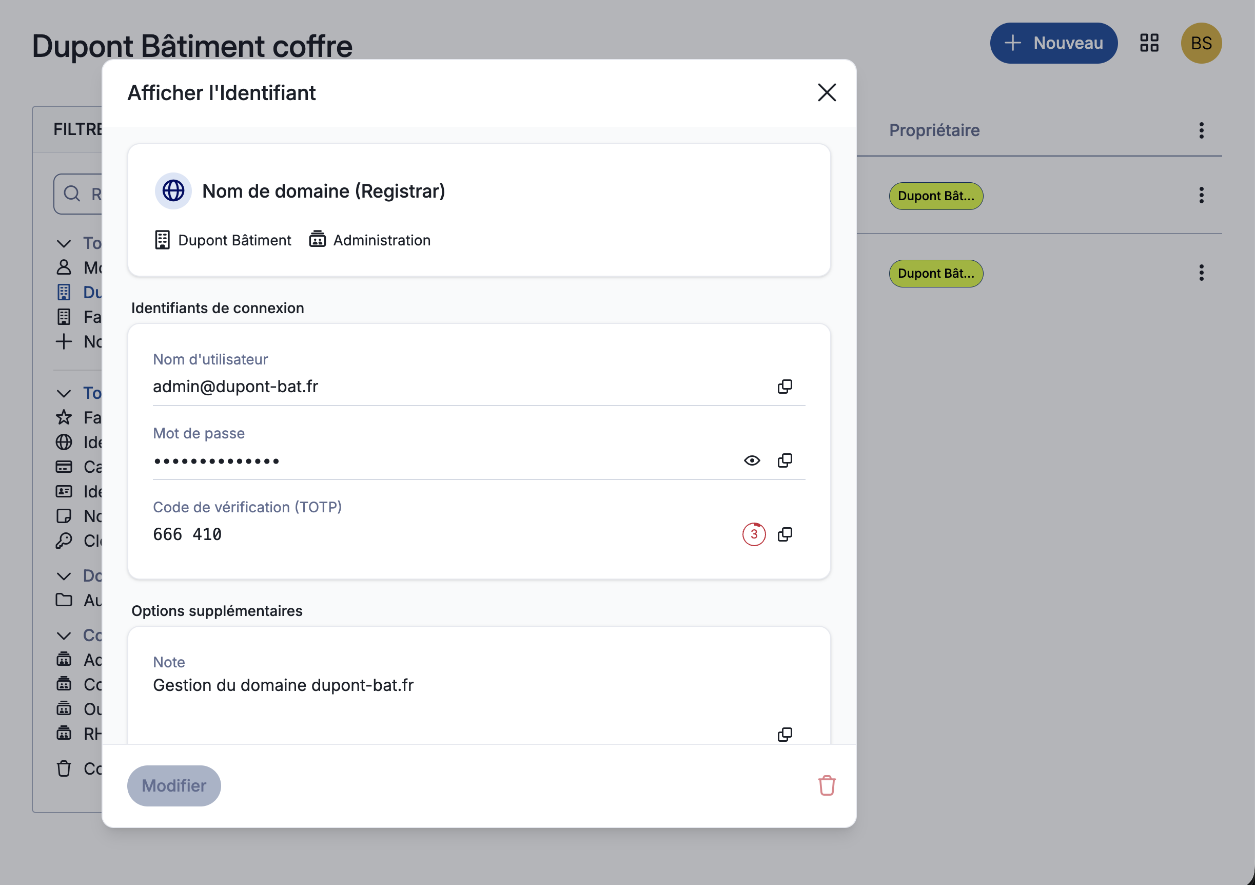1255x885 pixels.
Task: Select the second organization building icon filter
Action: point(64,317)
